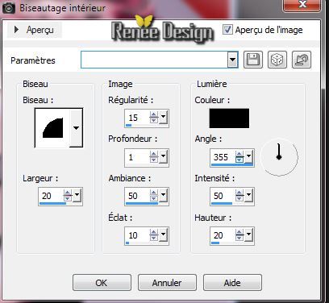Open the Biseau shape dropdown arrow
The height and width of the screenshot is (303, 329).
point(77,128)
